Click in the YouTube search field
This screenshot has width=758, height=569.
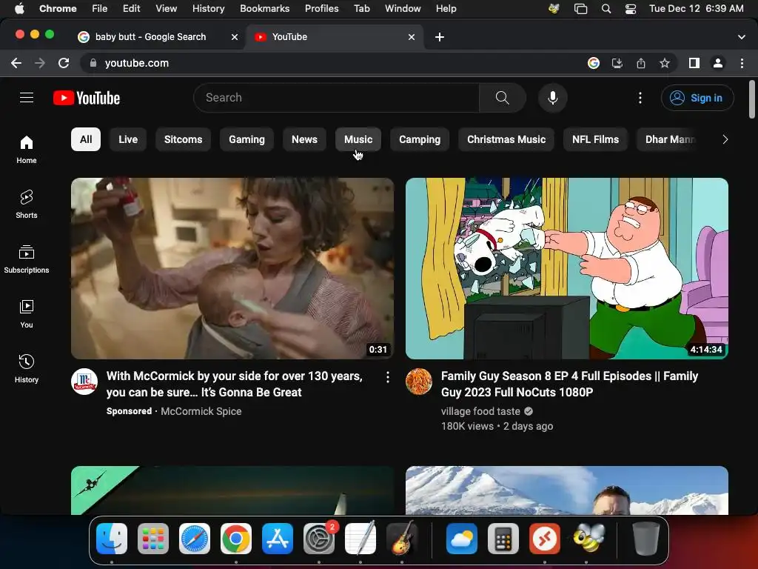pyautogui.click(x=337, y=98)
